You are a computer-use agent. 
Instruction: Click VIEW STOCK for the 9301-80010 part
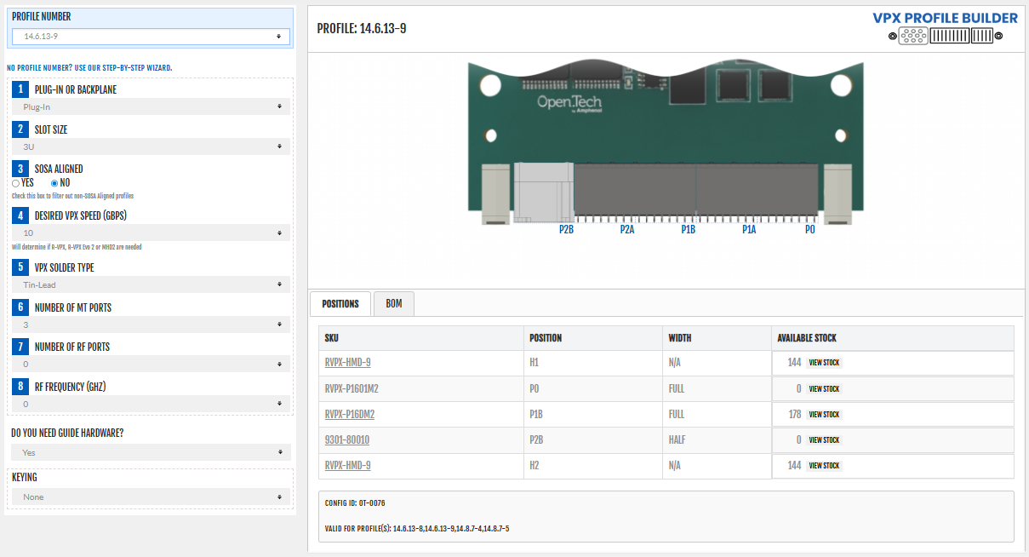coord(820,439)
